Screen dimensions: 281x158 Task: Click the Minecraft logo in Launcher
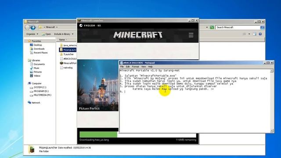[138, 35]
